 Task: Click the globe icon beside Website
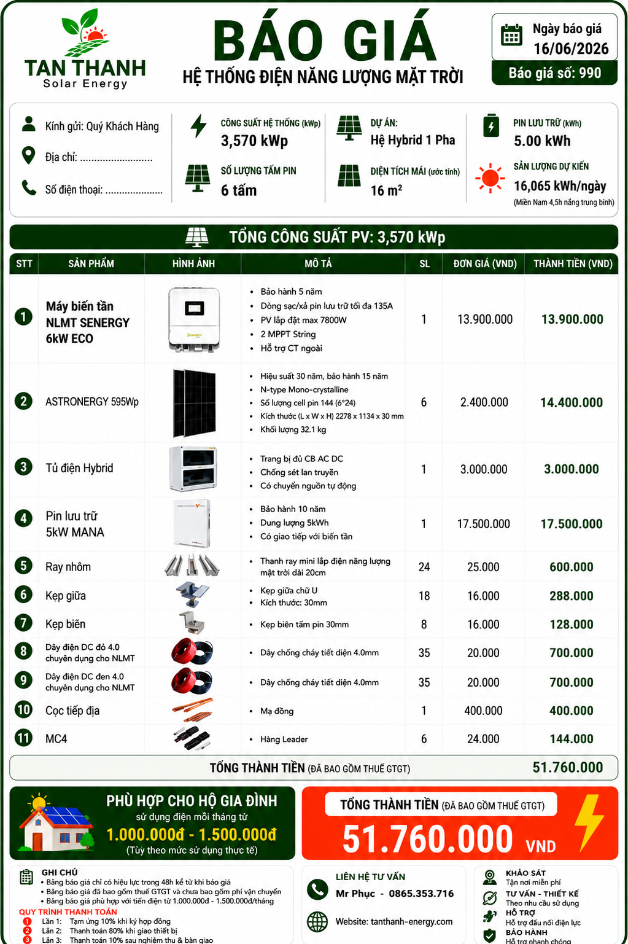click(x=317, y=921)
